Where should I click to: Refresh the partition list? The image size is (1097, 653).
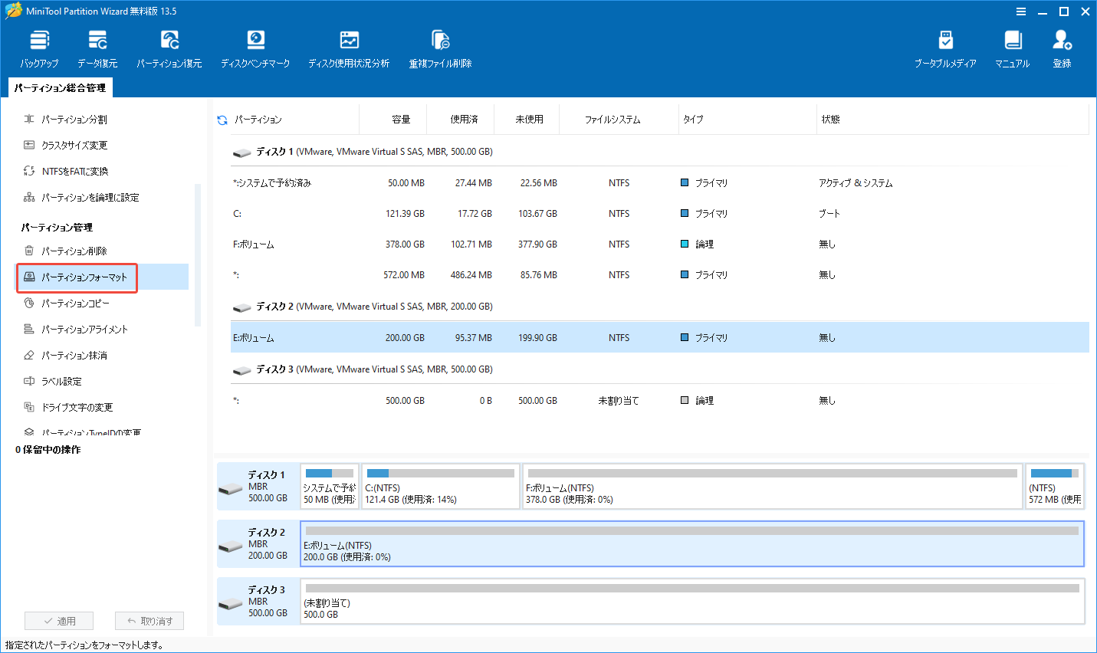tap(222, 119)
